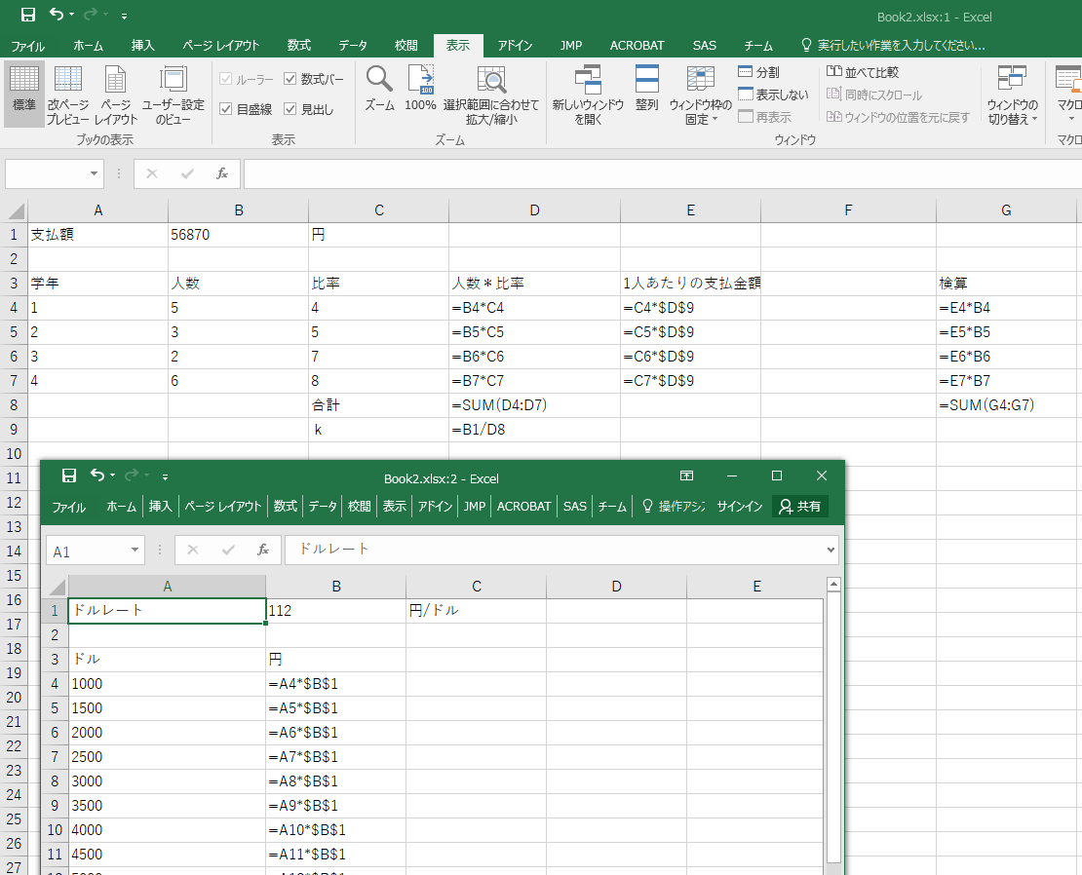This screenshot has height=875, width=1082.
Task: Uncheck the Gridlines (目盛線) checkbox
Action: [x=226, y=109]
